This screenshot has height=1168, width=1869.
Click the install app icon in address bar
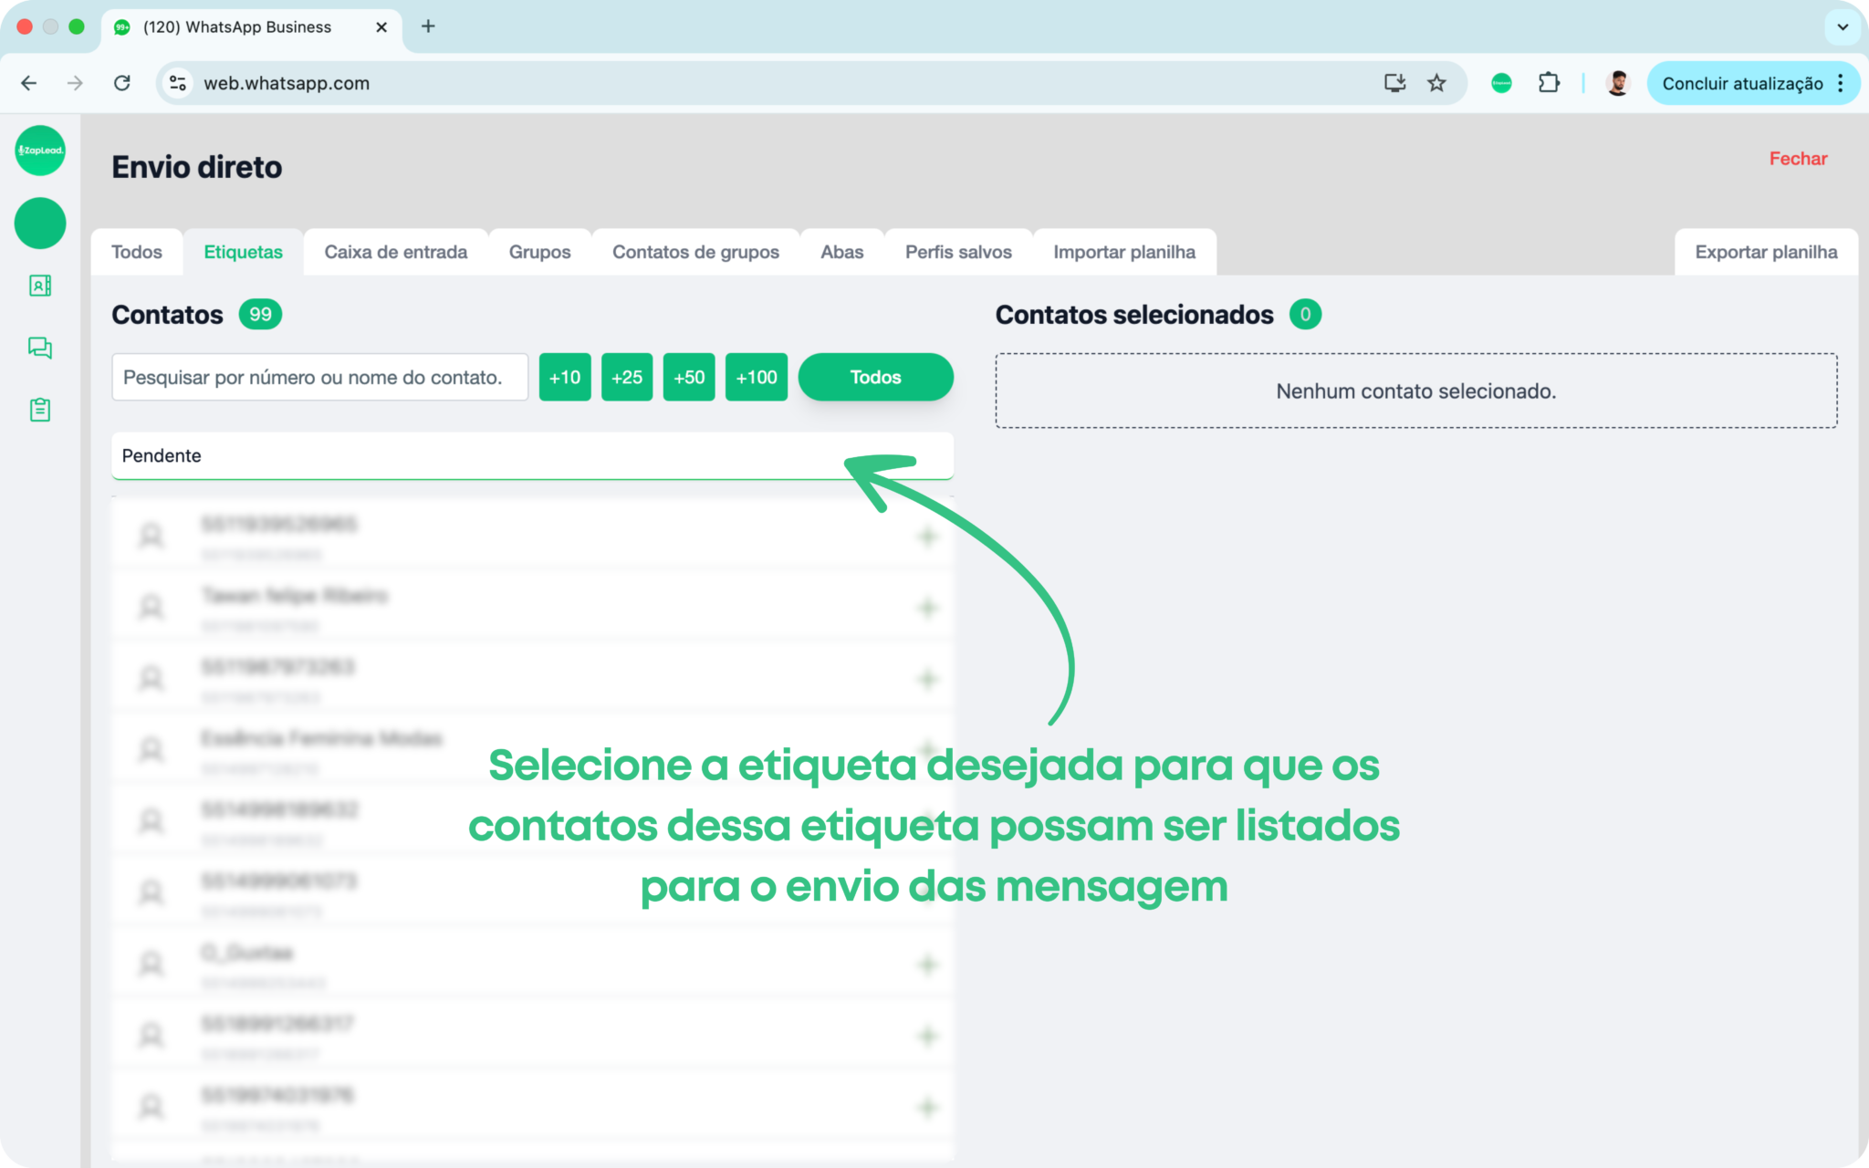coord(1394,83)
